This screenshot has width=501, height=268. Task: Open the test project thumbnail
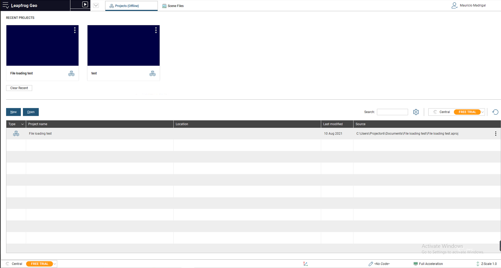[x=124, y=45]
